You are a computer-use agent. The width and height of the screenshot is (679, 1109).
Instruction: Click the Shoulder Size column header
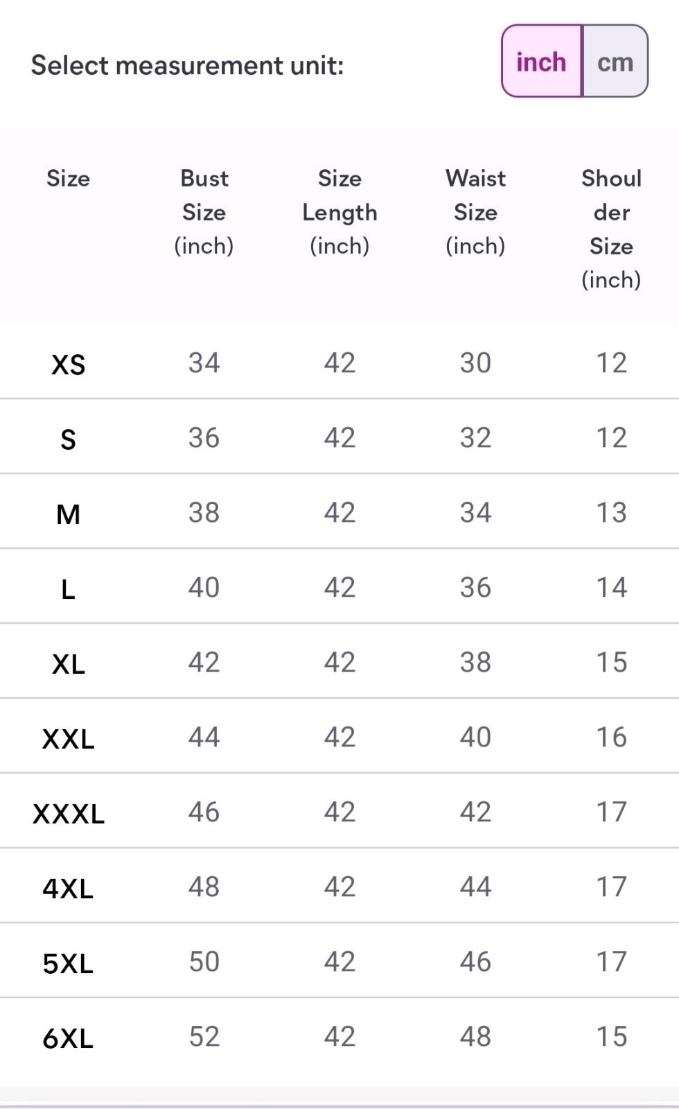pyautogui.click(x=611, y=229)
